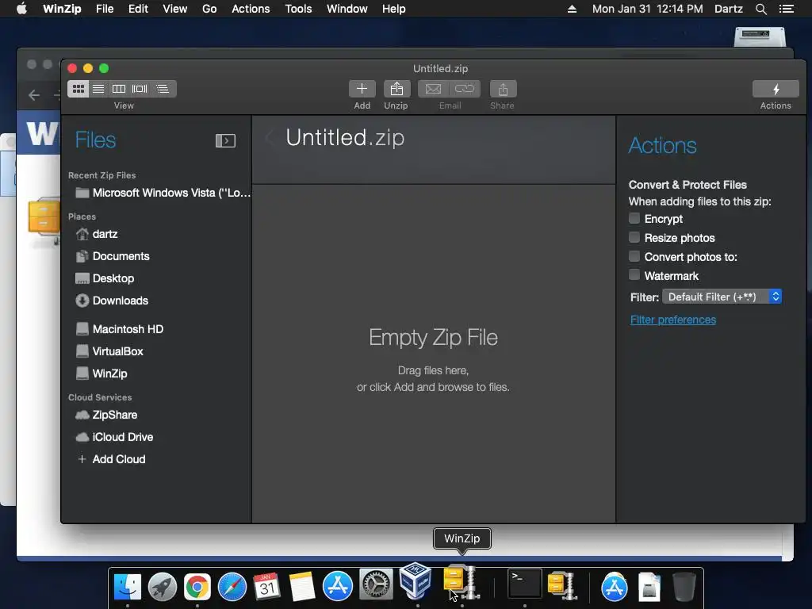Switch to column view
812x609 pixels.
point(119,89)
